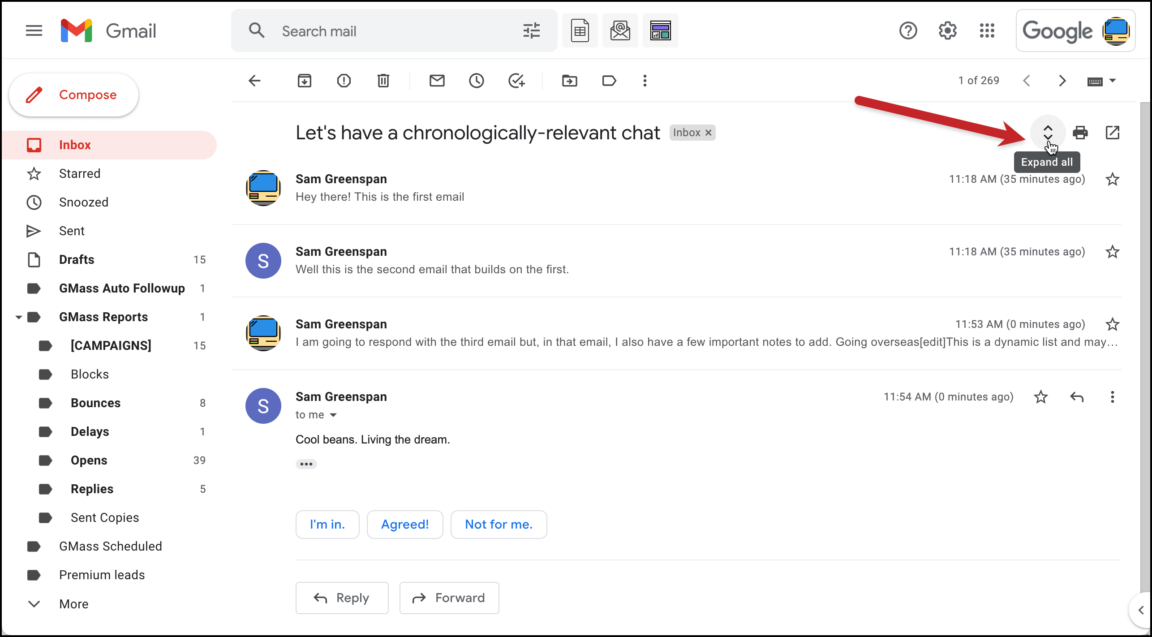1152x637 pixels.
Task: Click the Expand all icon
Action: click(x=1047, y=132)
